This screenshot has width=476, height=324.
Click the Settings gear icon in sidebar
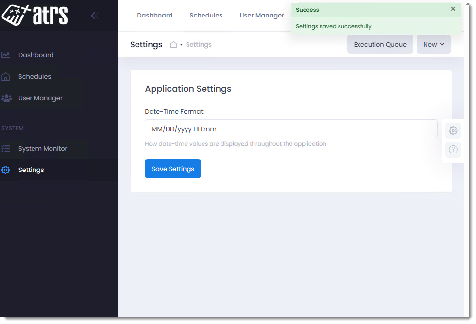(6, 170)
